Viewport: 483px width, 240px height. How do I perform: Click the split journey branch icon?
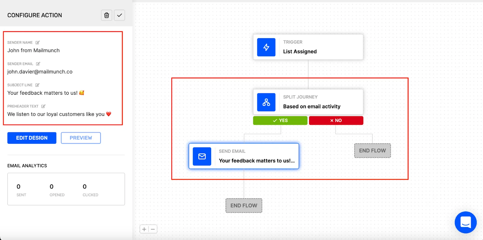click(266, 102)
